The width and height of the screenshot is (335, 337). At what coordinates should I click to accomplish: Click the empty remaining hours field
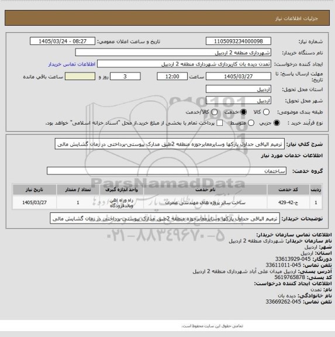(80, 76)
